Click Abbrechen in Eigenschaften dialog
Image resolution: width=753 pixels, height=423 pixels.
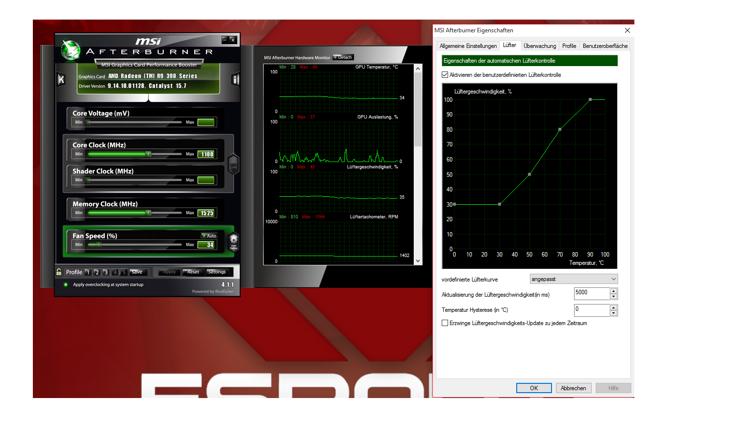(x=574, y=388)
